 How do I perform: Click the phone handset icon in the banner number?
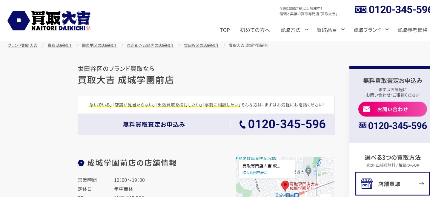pyautogui.click(x=243, y=125)
